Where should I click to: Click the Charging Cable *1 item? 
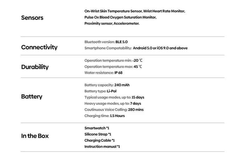coord(99,141)
